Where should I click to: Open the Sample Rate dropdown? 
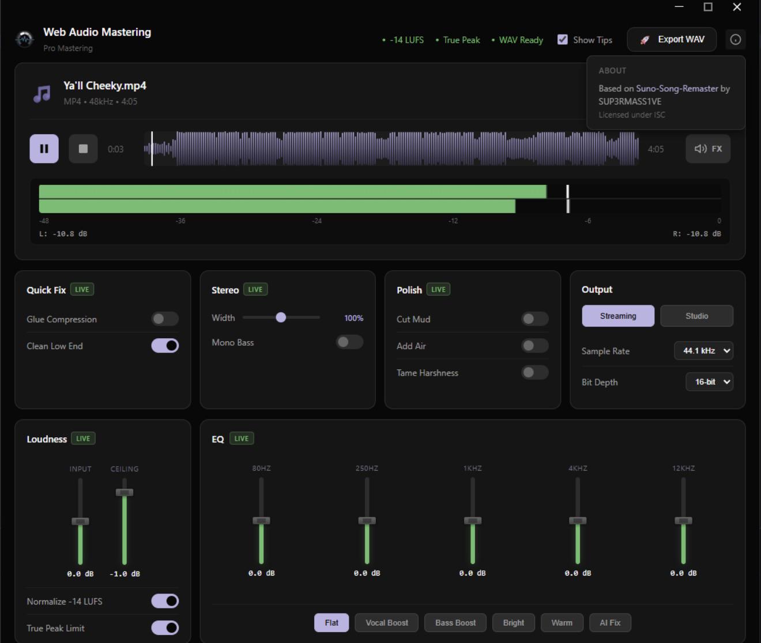coord(703,351)
